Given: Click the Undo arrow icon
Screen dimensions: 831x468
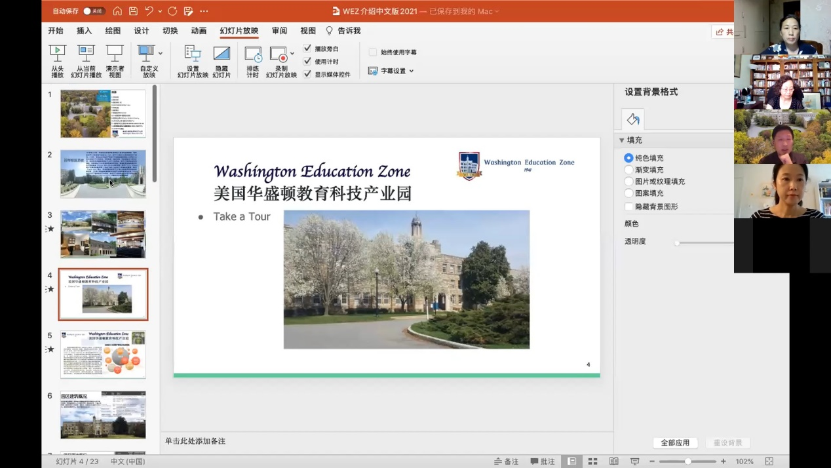Looking at the screenshot, I should [149, 11].
